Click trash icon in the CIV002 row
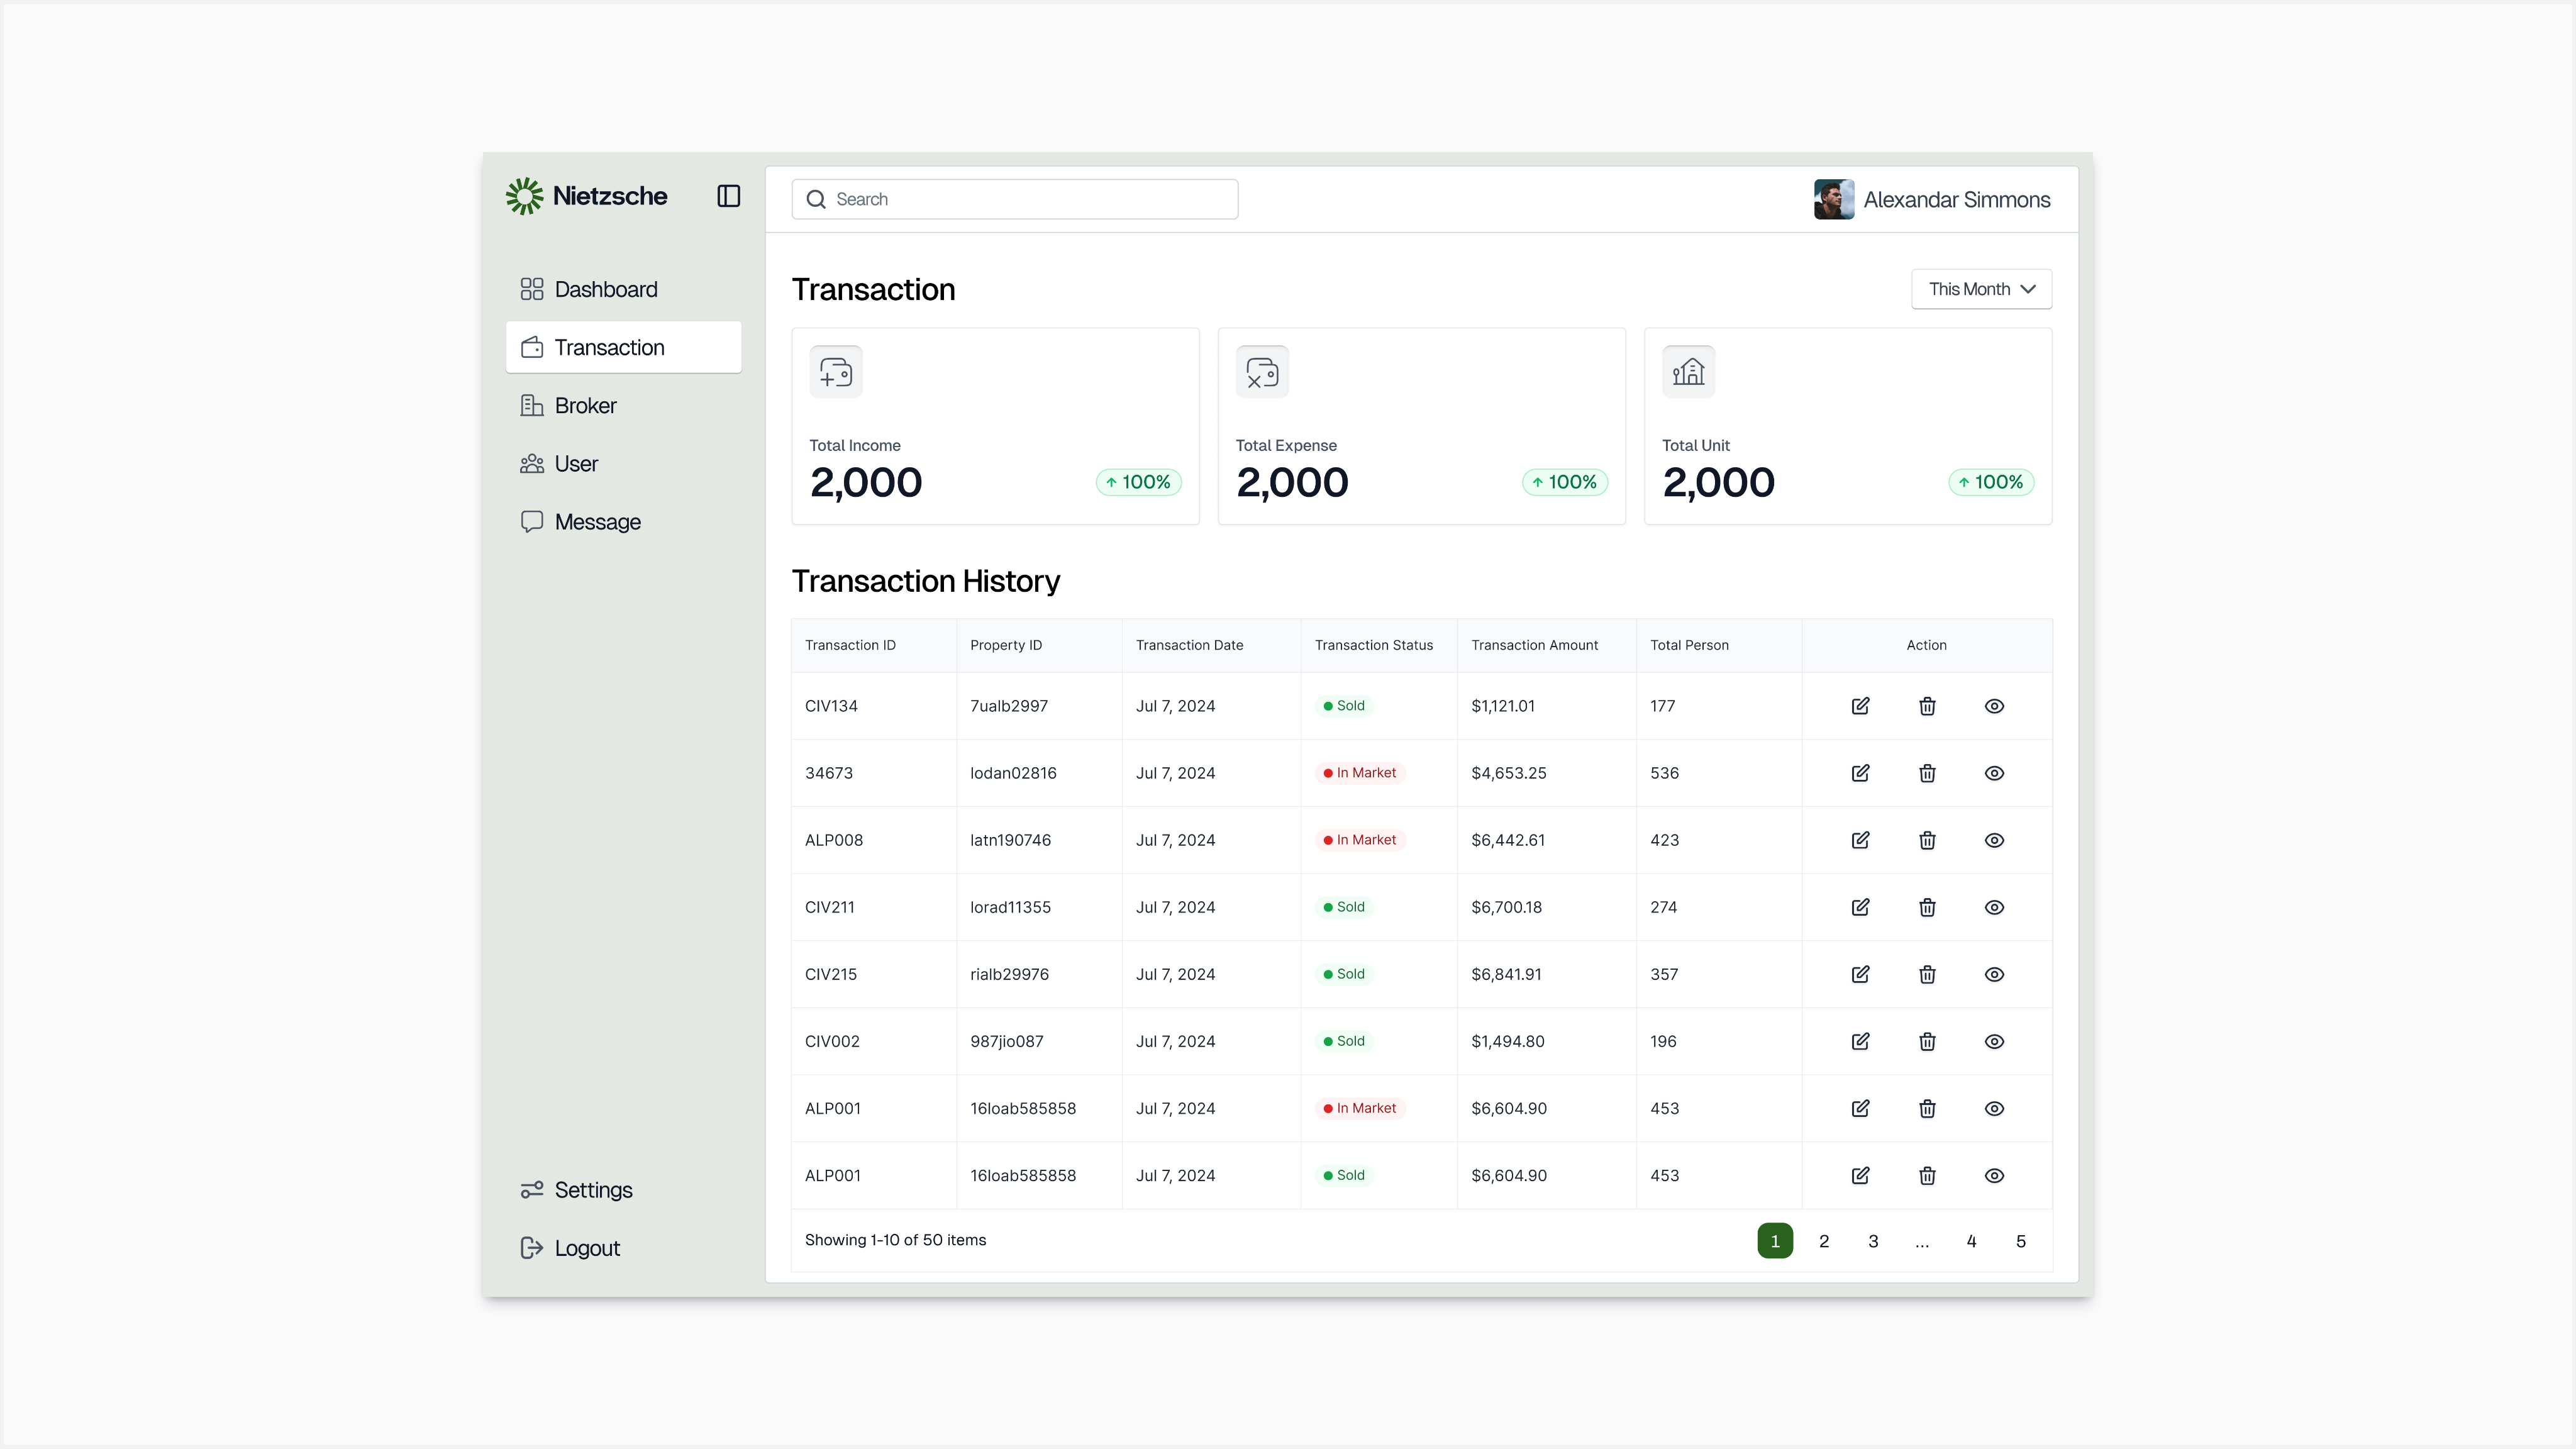2576x1449 pixels. click(x=1927, y=1041)
